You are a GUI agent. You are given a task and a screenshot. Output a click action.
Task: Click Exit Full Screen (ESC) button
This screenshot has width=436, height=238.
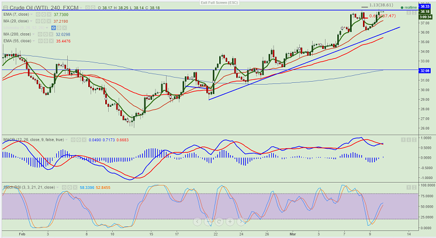click(x=219, y=2)
